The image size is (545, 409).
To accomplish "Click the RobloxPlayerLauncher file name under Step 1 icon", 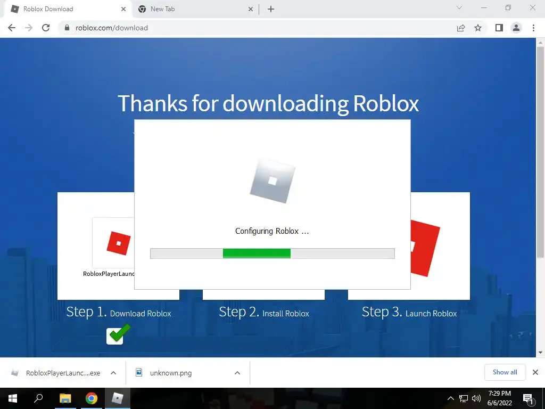I will coord(109,274).
